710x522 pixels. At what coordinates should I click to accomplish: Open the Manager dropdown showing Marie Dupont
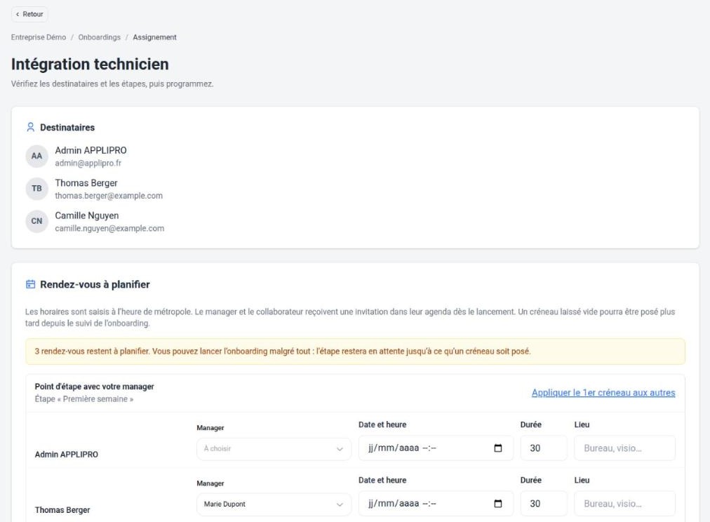274,504
